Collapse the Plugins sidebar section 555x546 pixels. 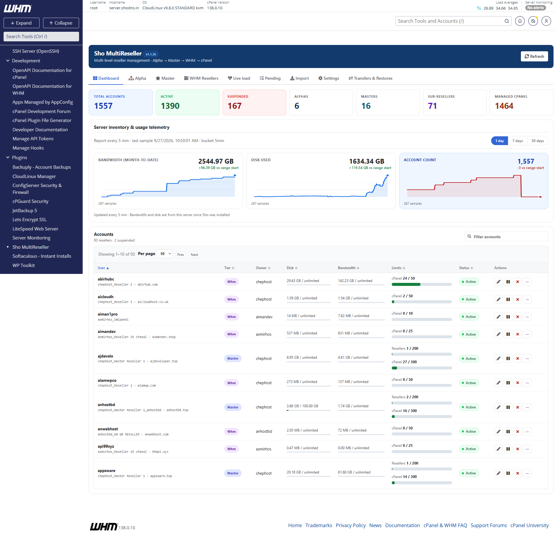point(8,157)
